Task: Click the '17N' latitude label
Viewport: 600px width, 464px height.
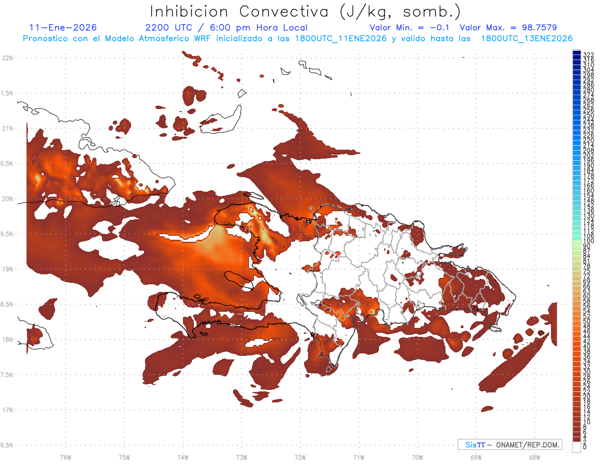Action: 7,410
